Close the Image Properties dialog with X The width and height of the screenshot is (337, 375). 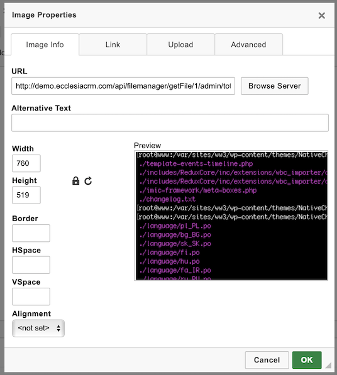pyautogui.click(x=321, y=16)
